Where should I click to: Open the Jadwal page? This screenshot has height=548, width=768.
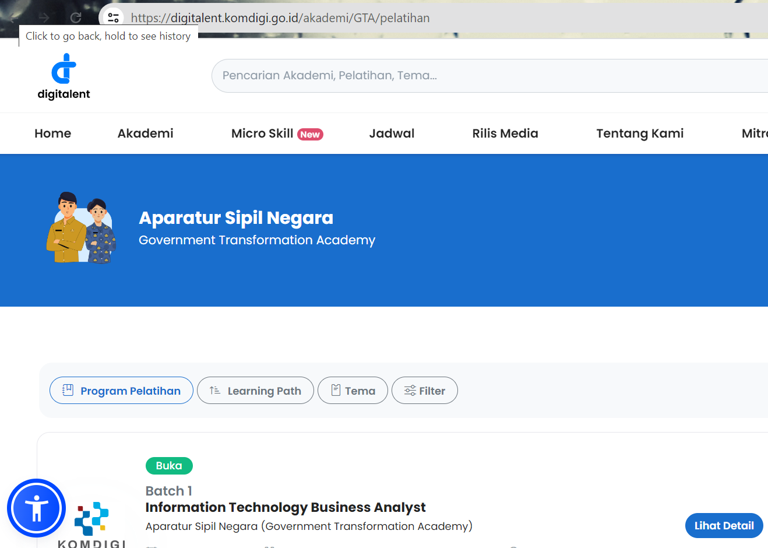coord(392,134)
